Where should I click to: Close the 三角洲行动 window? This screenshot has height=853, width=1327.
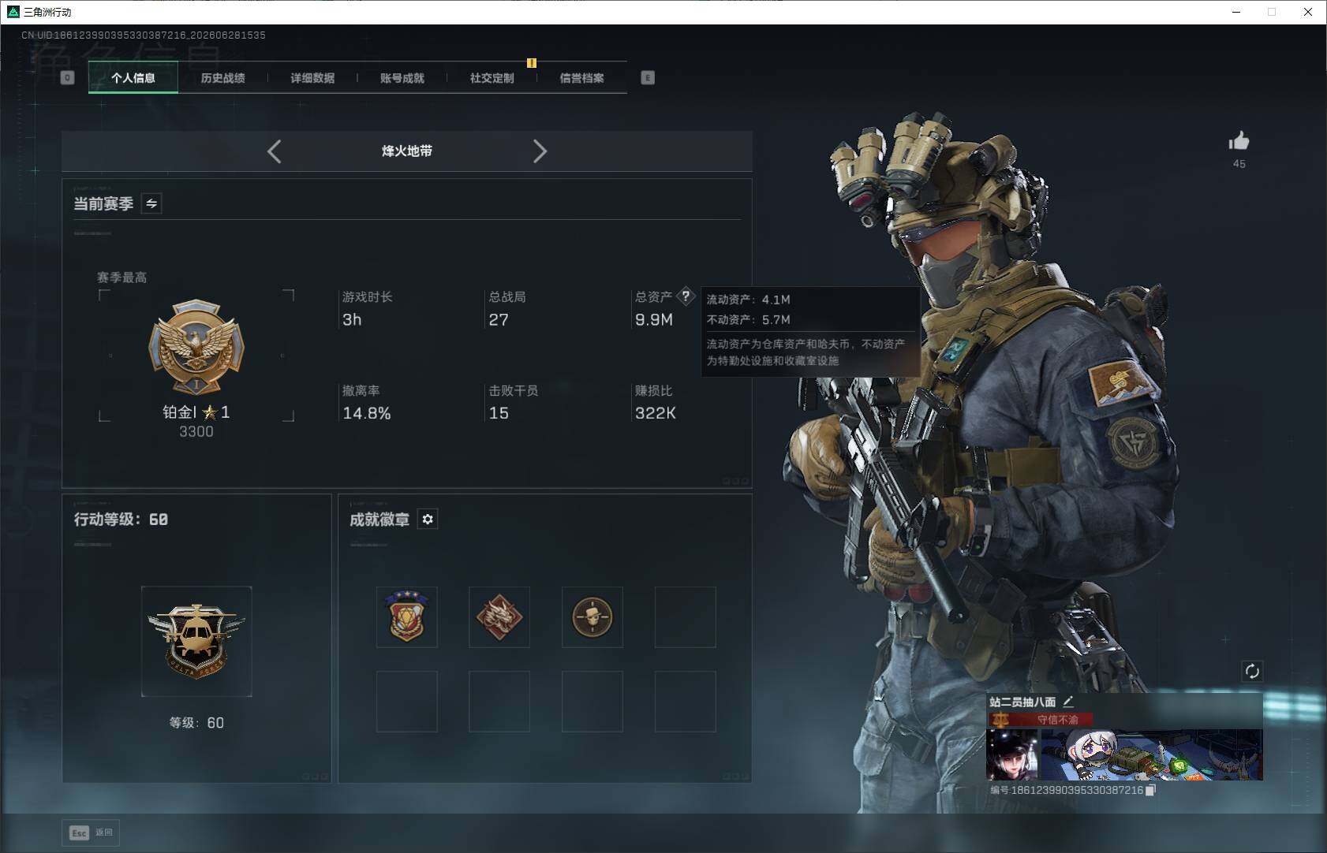(1308, 12)
